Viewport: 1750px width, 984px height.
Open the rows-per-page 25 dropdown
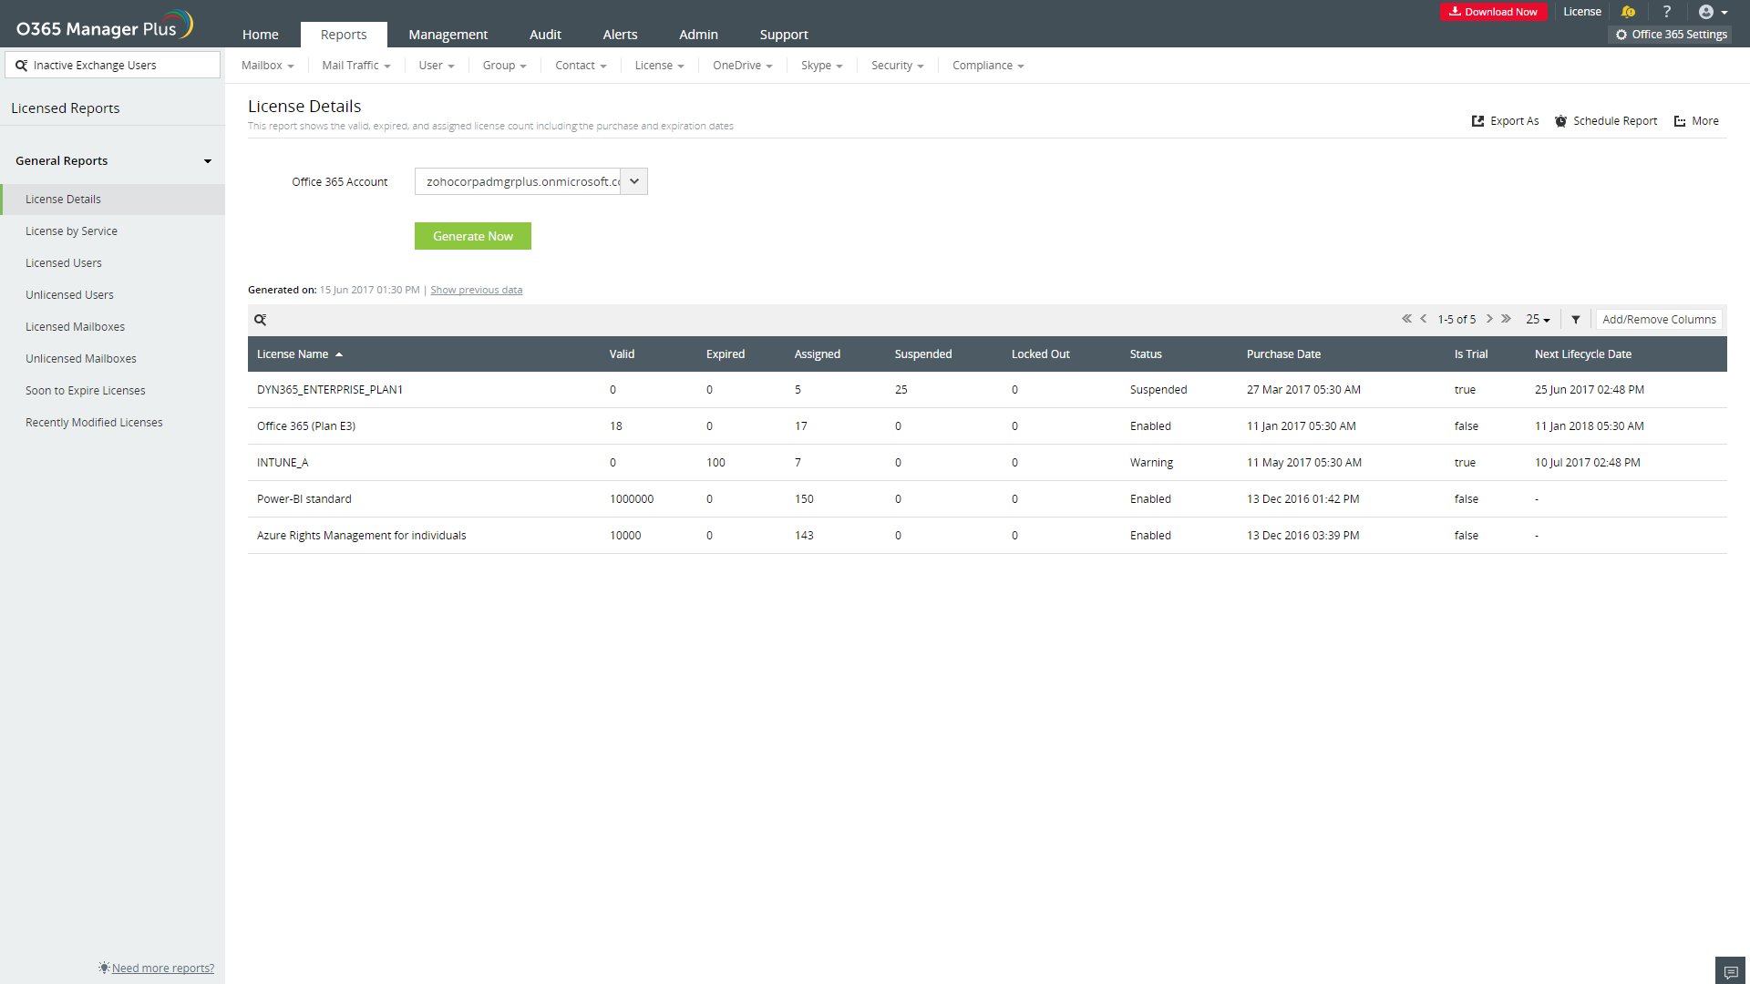[x=1538, y=320]
